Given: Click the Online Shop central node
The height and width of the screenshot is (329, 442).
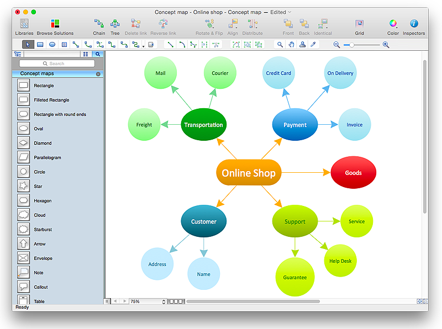Looking at the screenshot, I should point(249,173).
